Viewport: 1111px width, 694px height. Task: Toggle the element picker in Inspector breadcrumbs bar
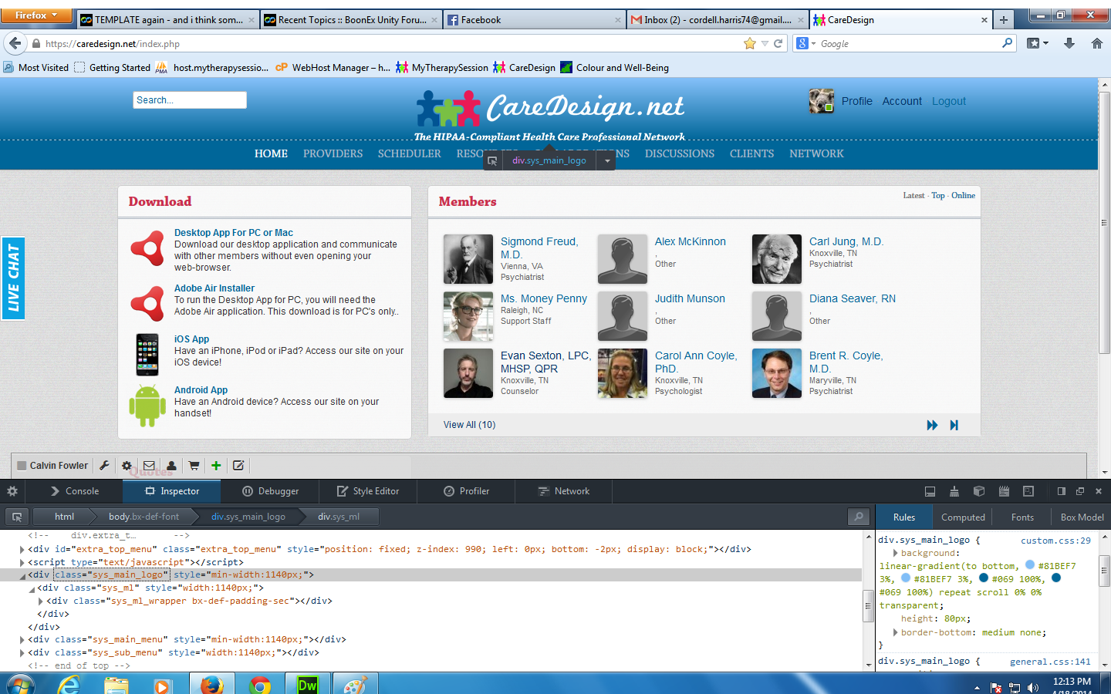point(17,517)
